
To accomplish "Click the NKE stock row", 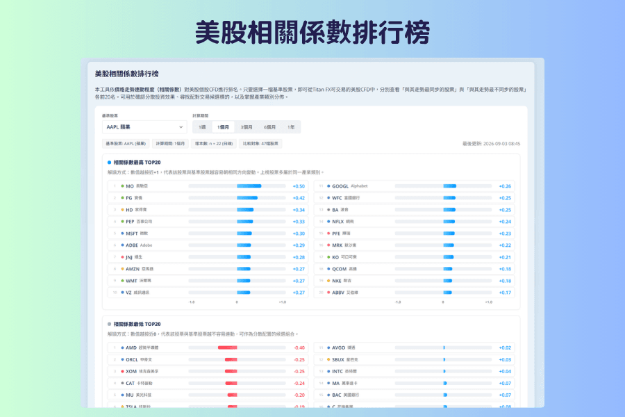I will (x=414, y=281).
